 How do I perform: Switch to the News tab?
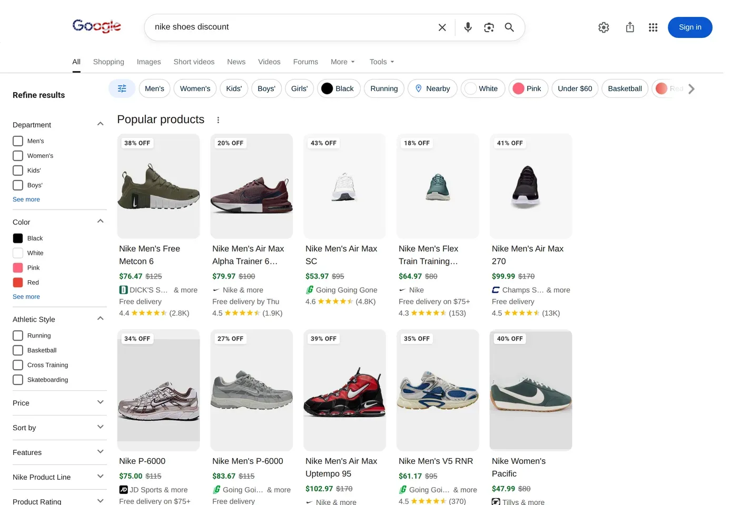[236, 62]
